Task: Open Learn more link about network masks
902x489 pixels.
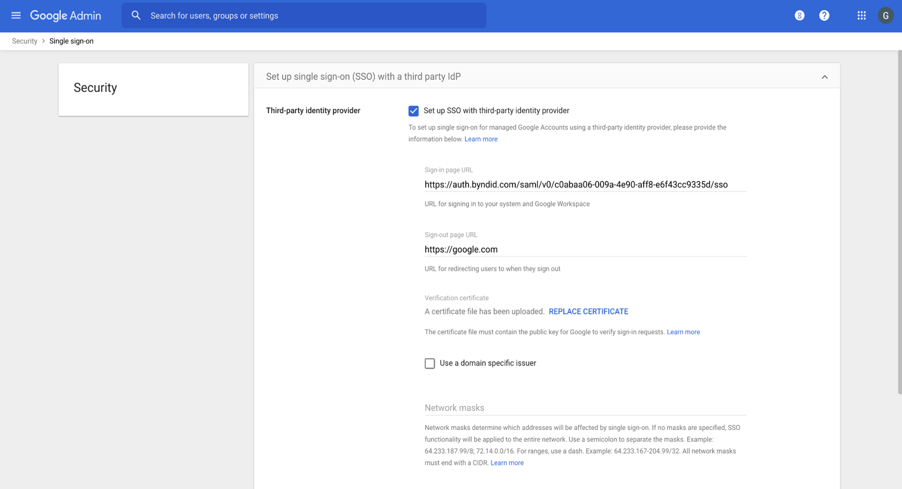Action: pyautogui.click(x=507, y=463)
